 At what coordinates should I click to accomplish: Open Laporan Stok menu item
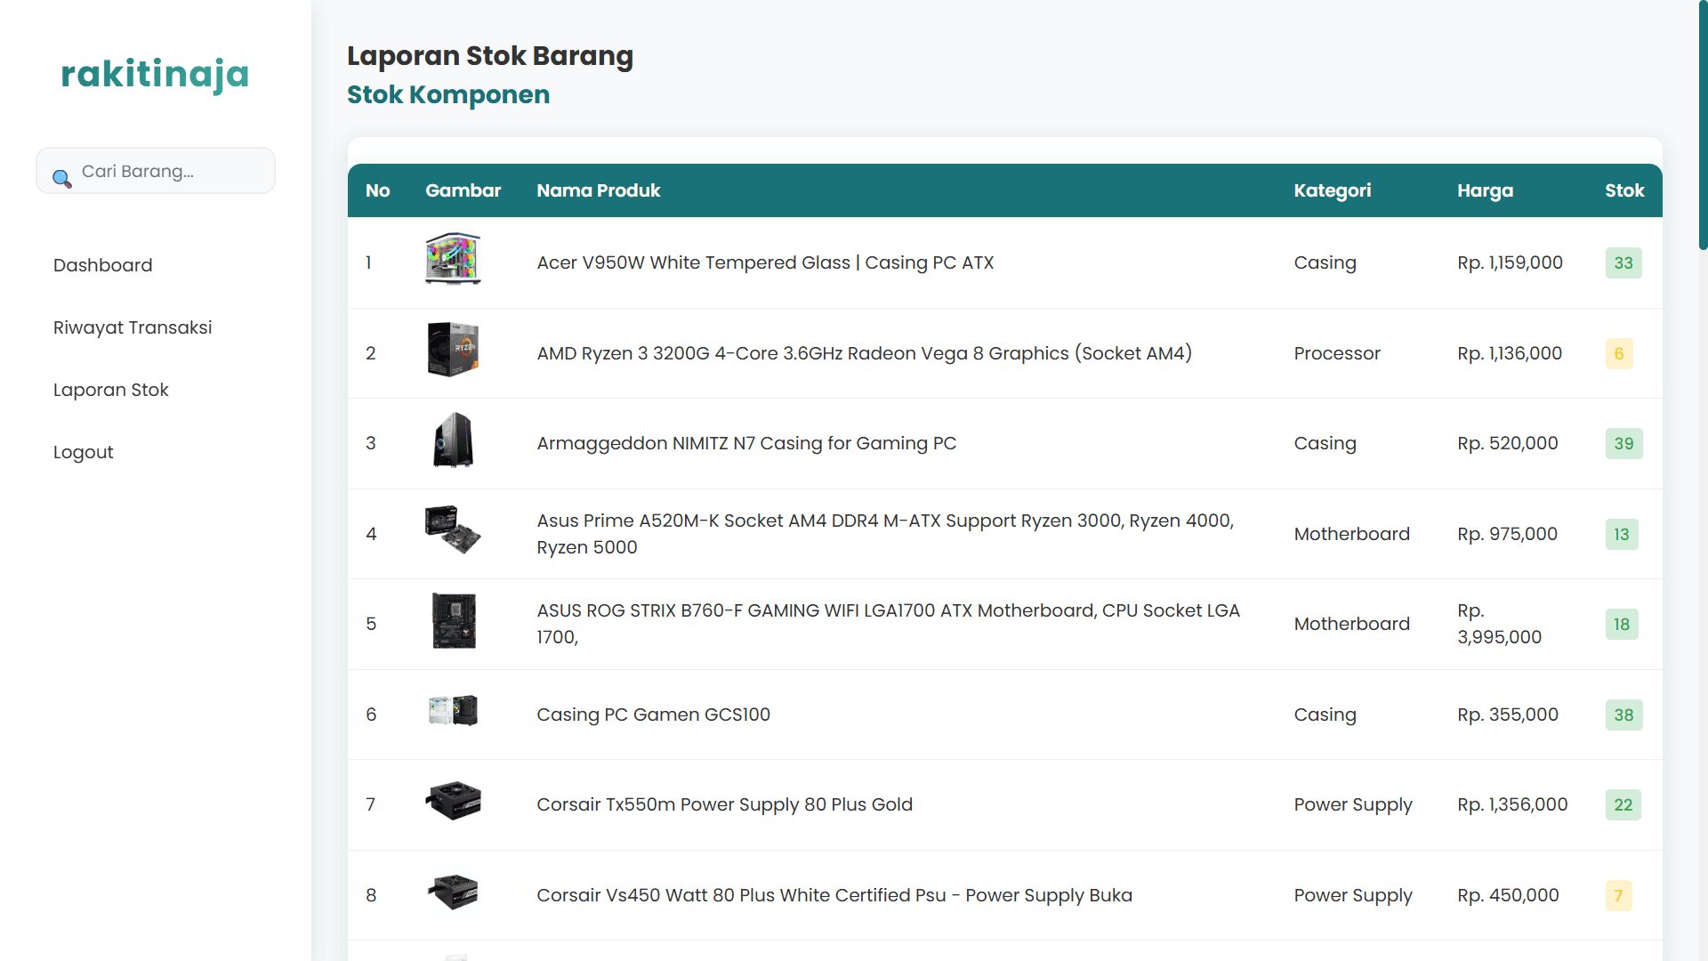111,390
